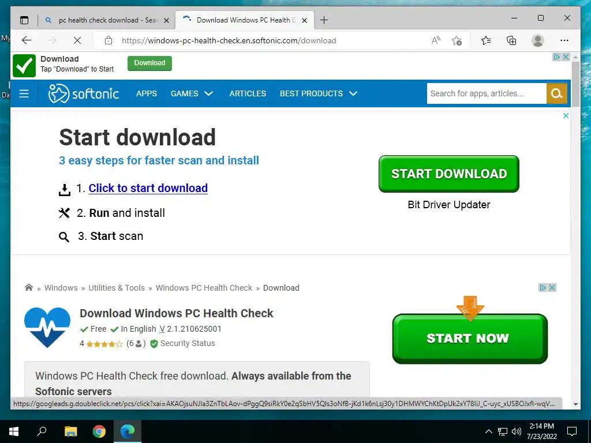
Task: Click Edge icon in taskbar
Action: click(128, 431)
